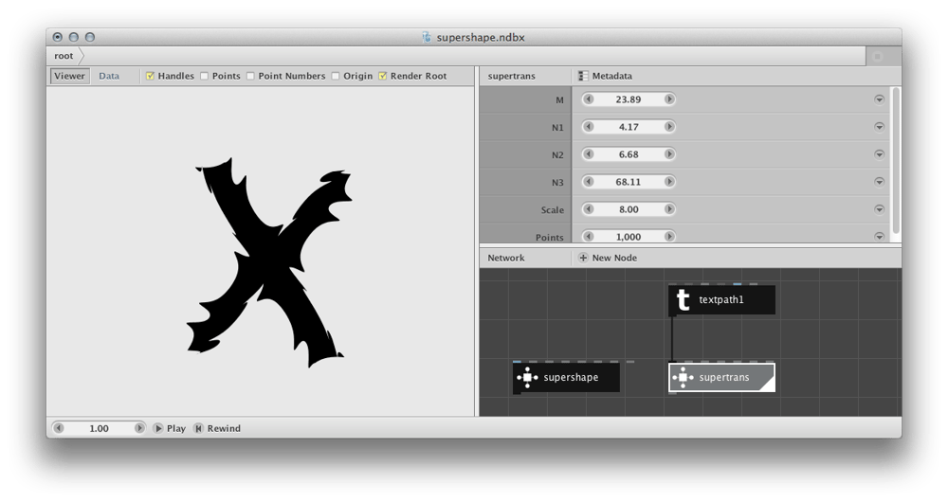
Task: Enable the Points checkbox
Action: point(205,76)
